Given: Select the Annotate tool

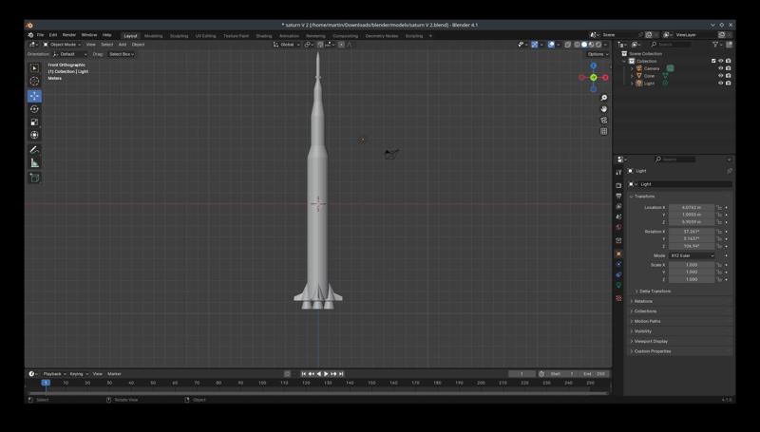Looking at the screenshot, I should tap(34, 150).
